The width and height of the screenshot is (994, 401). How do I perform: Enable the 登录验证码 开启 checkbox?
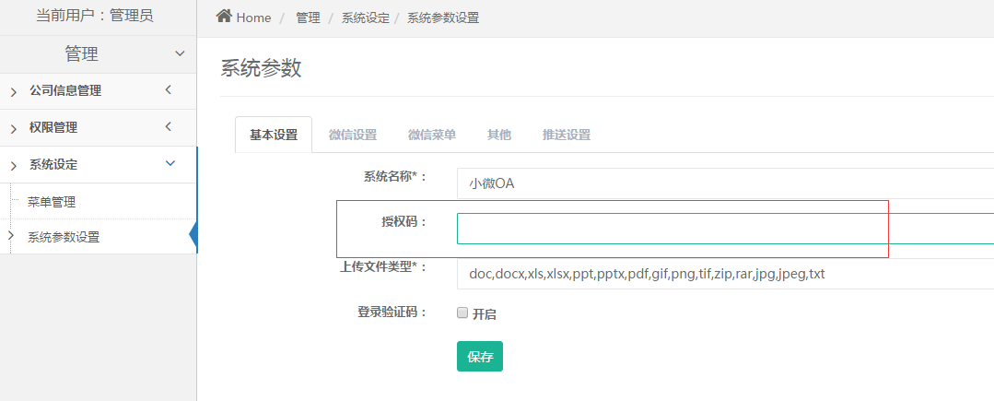click(462, 313)
